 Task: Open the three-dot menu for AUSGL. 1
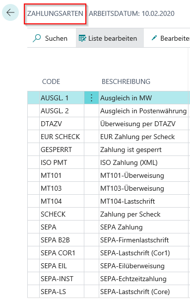coord(91,98)
